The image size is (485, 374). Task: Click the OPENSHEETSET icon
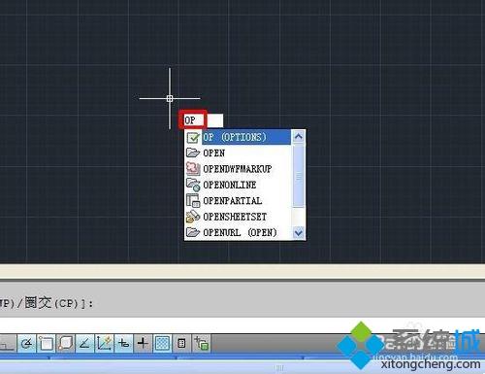point(193,217)
